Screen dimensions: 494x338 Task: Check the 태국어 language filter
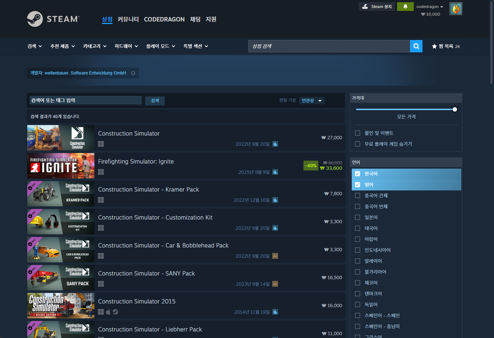click(x=358, y=228)
